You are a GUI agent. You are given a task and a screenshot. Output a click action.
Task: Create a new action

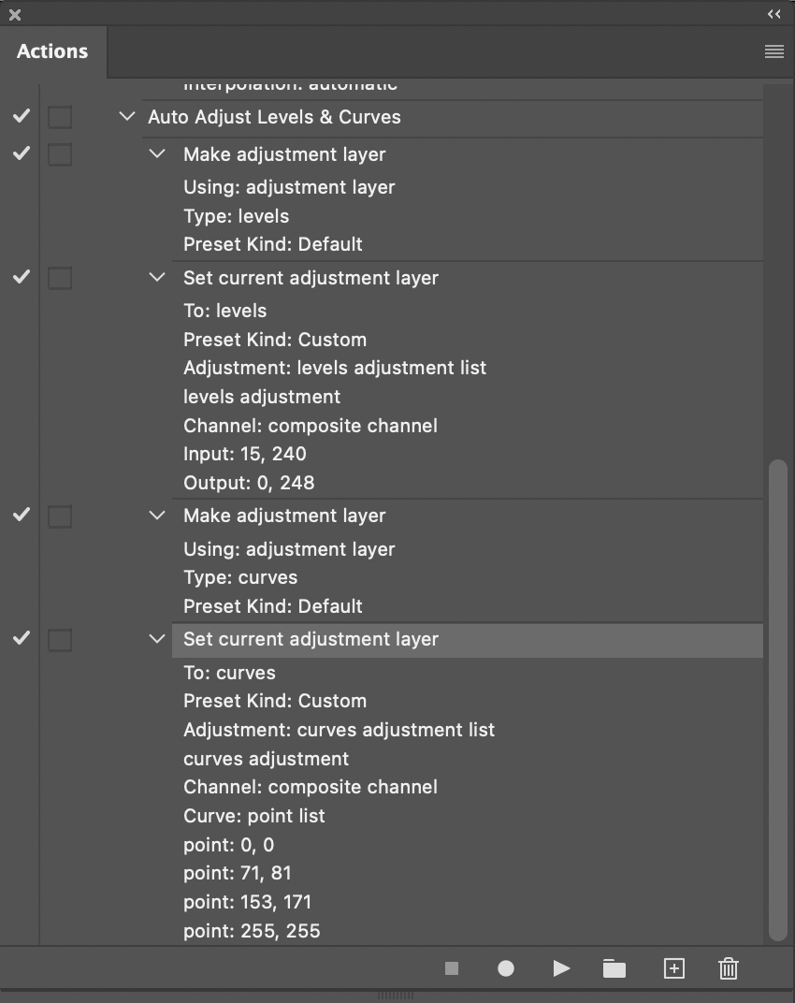[x=673, y=968]
